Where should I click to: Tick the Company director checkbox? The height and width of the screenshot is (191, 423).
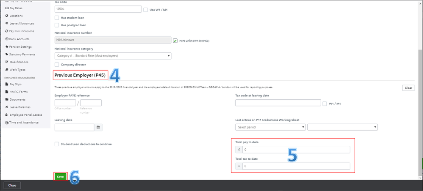click(x=57, y=65)
